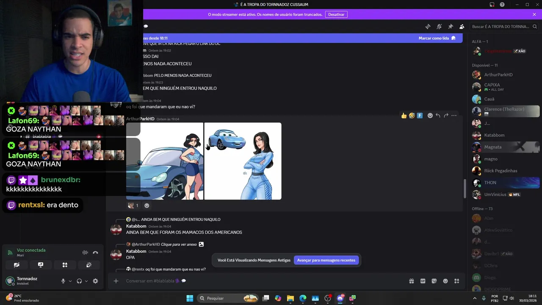
Task: Click the chat scrollbar thumb
Action: point(465,188)
